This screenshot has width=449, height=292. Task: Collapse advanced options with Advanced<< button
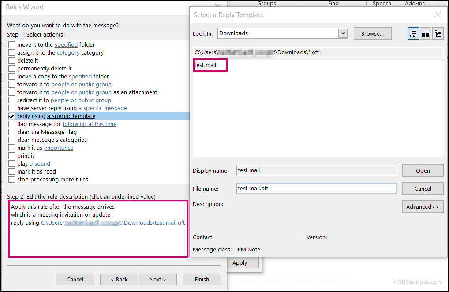pyautogui.click(x=423, y=206)
